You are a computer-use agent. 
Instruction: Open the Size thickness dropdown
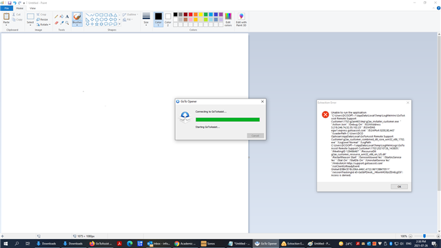(x=146, y=19)
